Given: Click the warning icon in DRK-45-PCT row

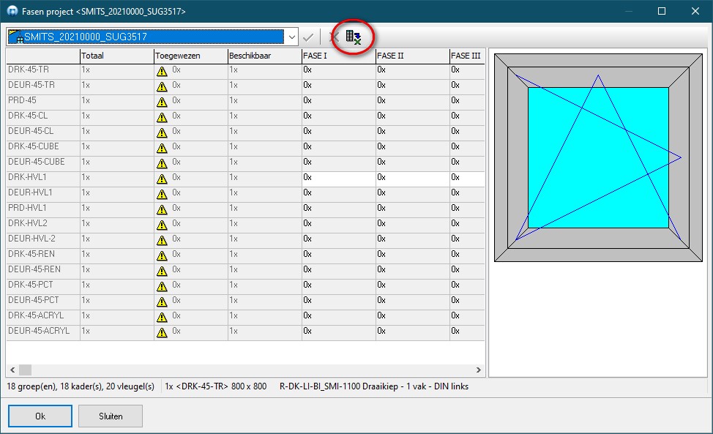Looking at the screenshot, I should tap(162, 287).
